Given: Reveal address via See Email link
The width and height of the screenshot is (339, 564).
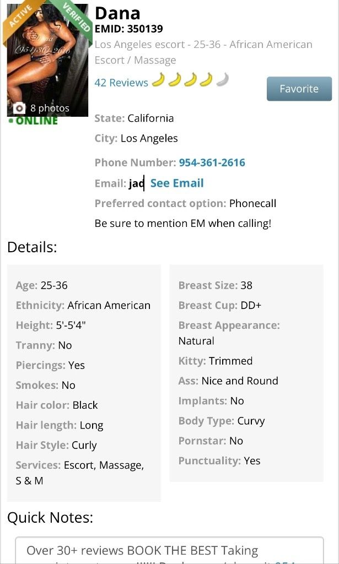Looking at the screenshot, I should click(177, 183).
